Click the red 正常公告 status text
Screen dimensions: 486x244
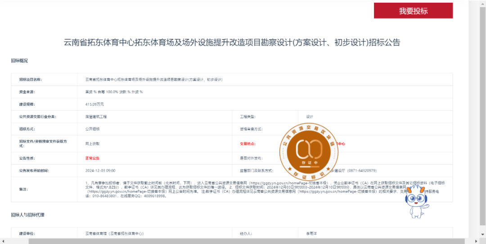click(92, 158)
